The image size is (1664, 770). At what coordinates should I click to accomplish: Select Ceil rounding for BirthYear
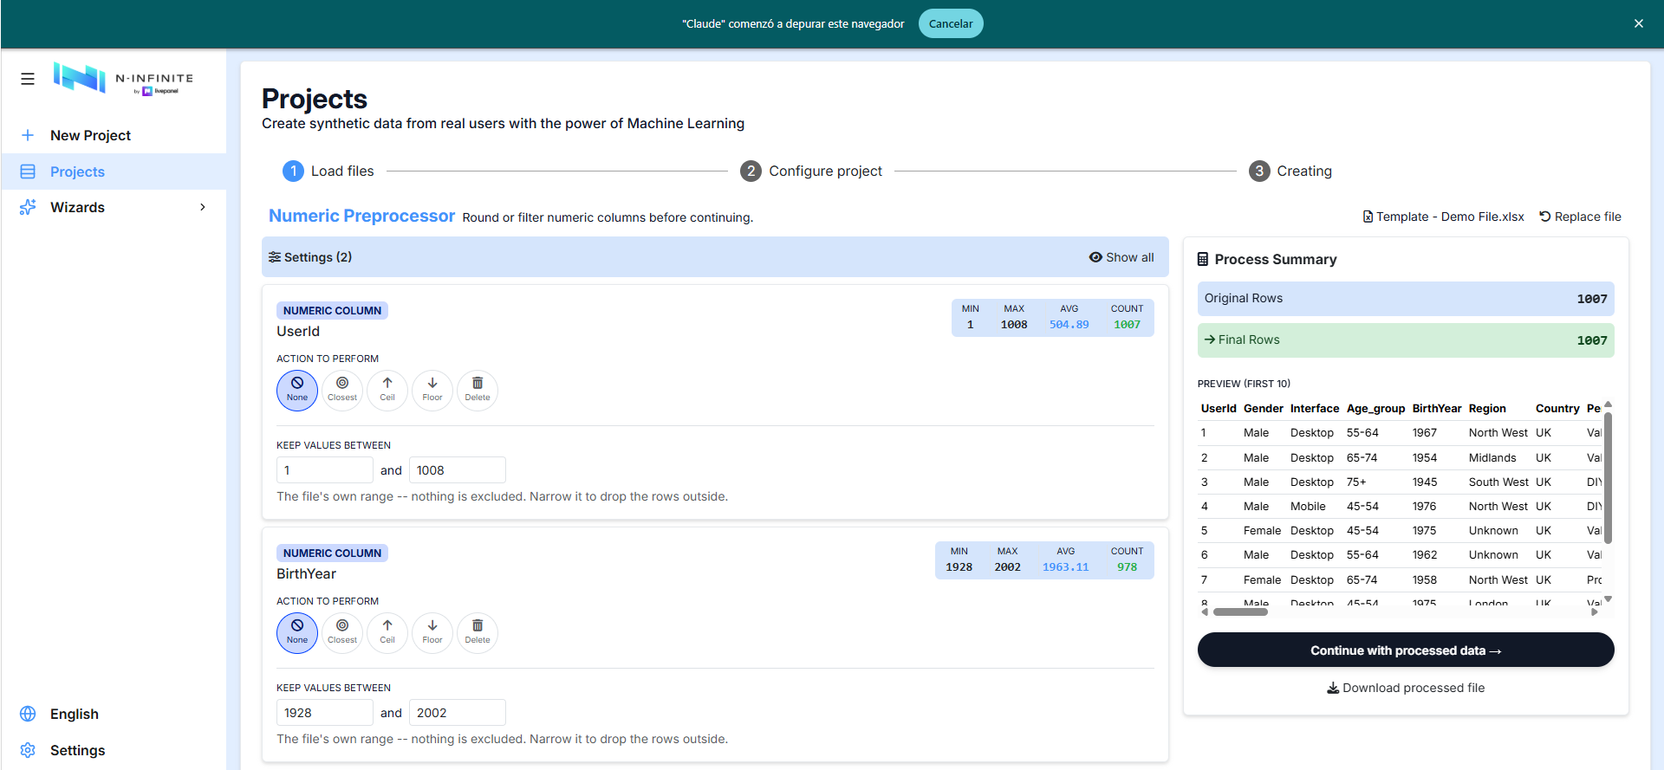[387, 633]
